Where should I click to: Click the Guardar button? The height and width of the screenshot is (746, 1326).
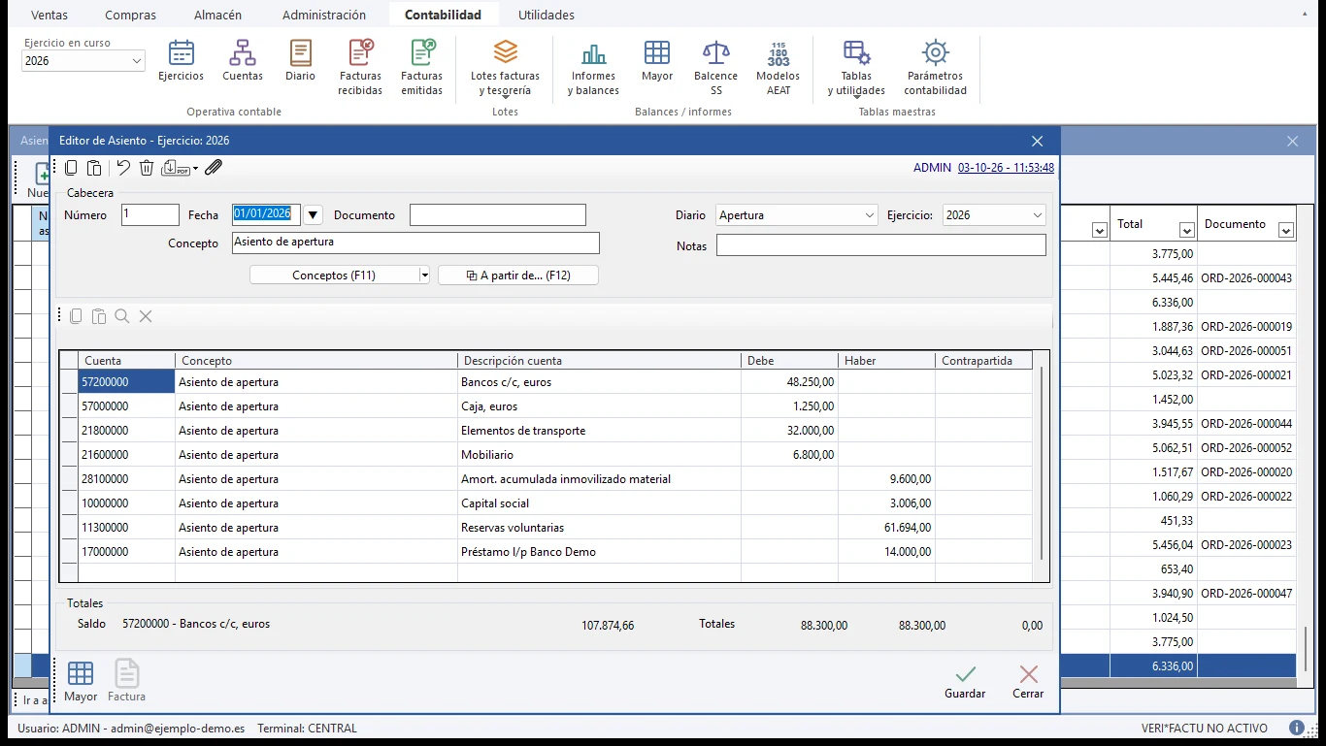(965, 681)
